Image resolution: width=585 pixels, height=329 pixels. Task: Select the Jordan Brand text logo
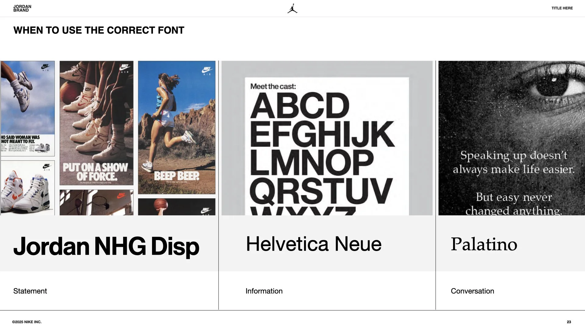[22, 8]
